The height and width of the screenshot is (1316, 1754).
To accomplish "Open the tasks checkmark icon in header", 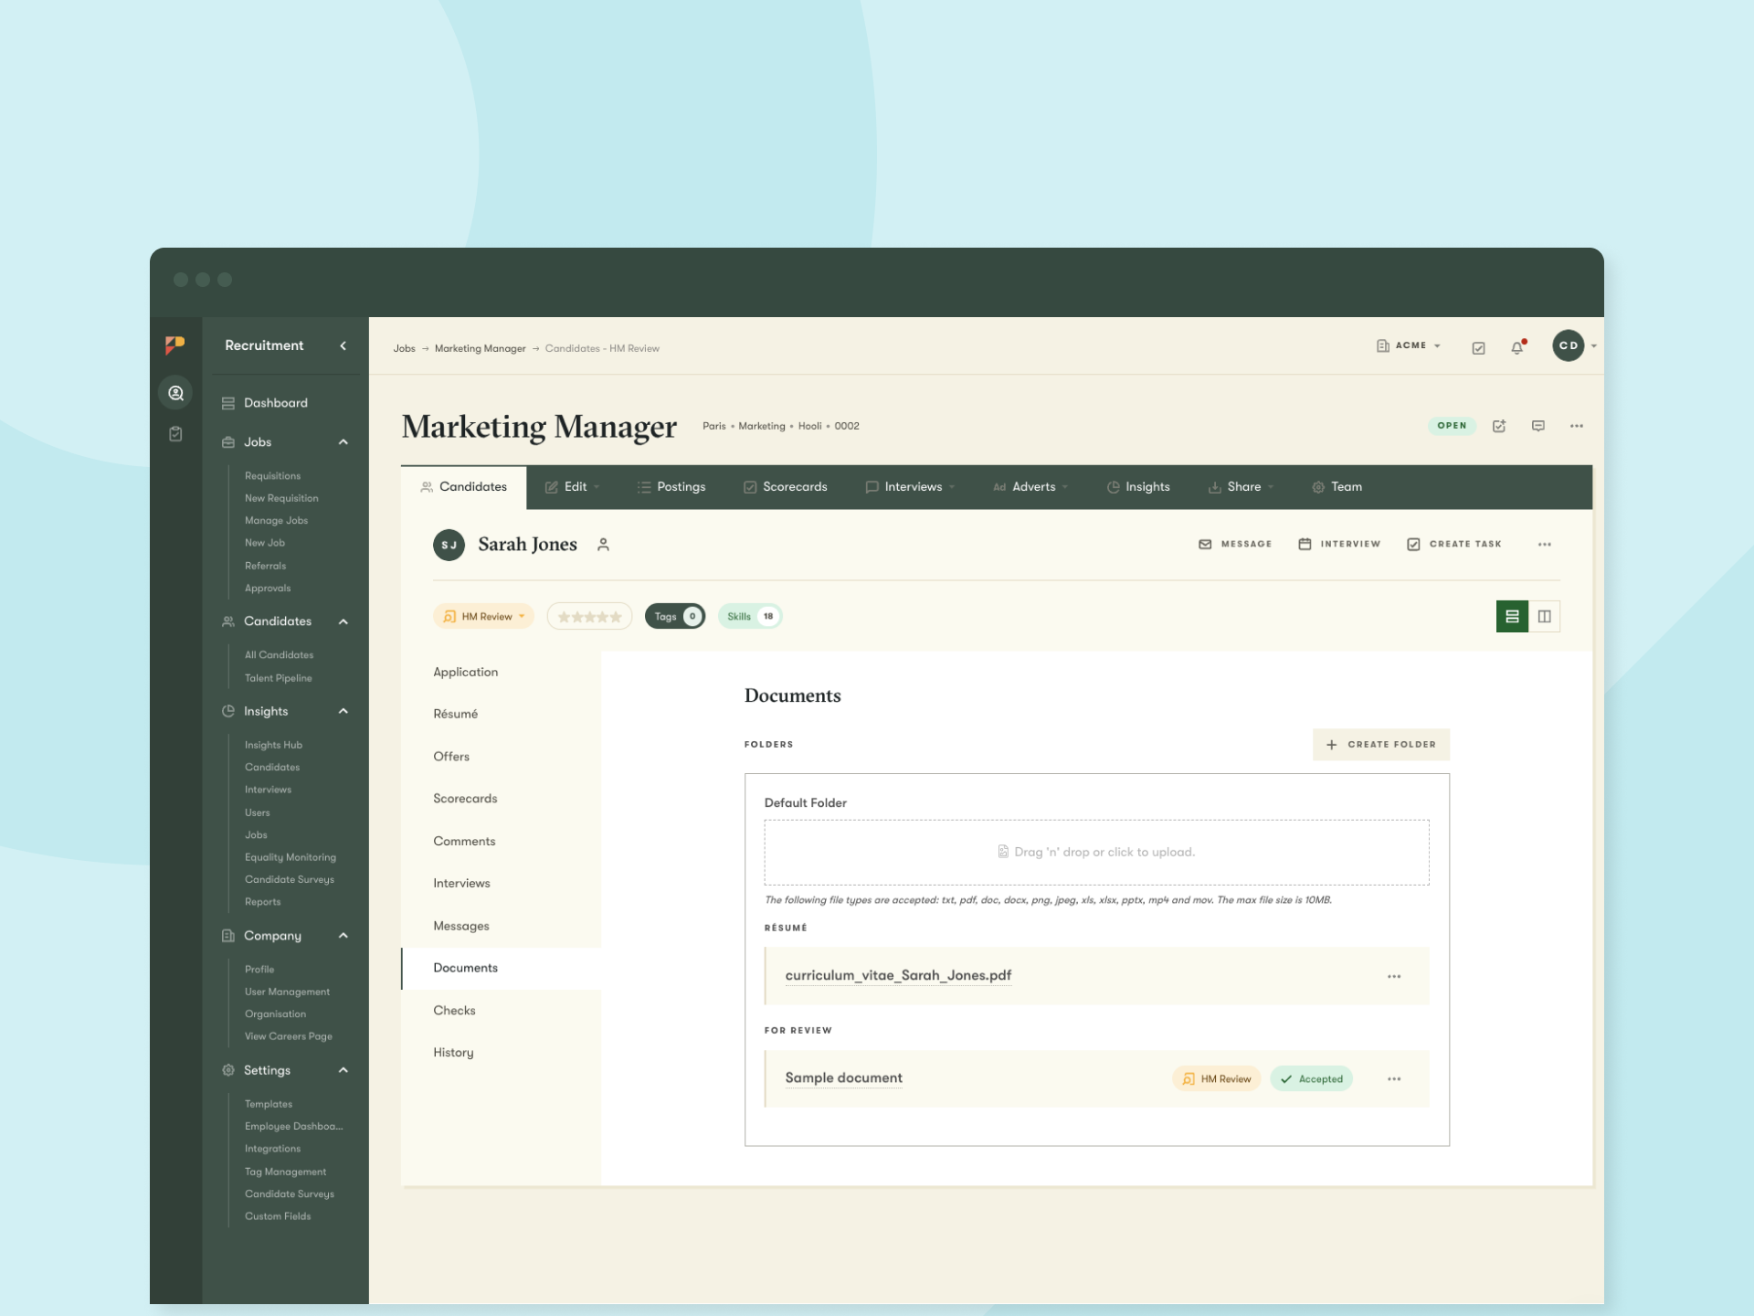I will pyautogui.click(x=1478, y=347).
